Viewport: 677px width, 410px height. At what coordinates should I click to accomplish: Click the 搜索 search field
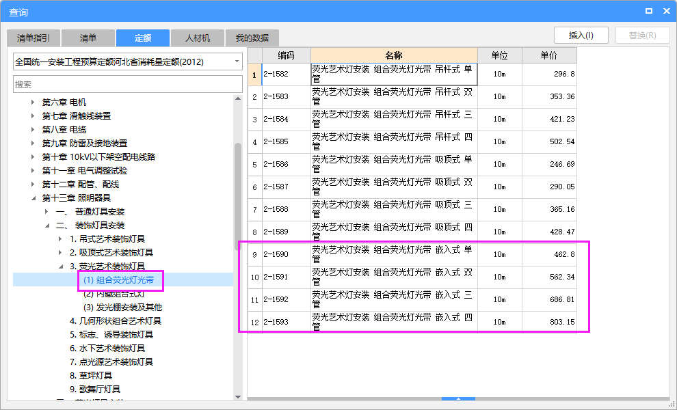point(128,84)
